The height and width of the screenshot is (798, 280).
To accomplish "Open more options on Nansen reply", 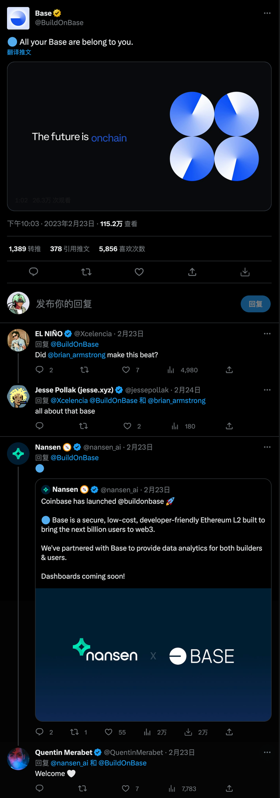I will tap(267, 447).
